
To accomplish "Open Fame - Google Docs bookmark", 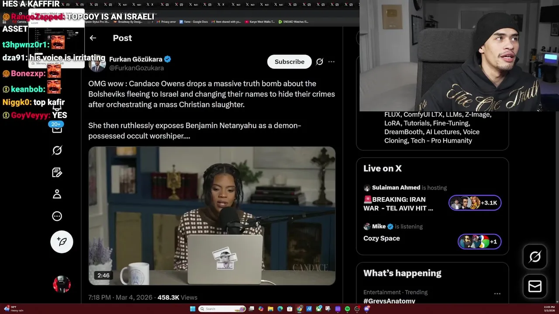I will 193,21.
